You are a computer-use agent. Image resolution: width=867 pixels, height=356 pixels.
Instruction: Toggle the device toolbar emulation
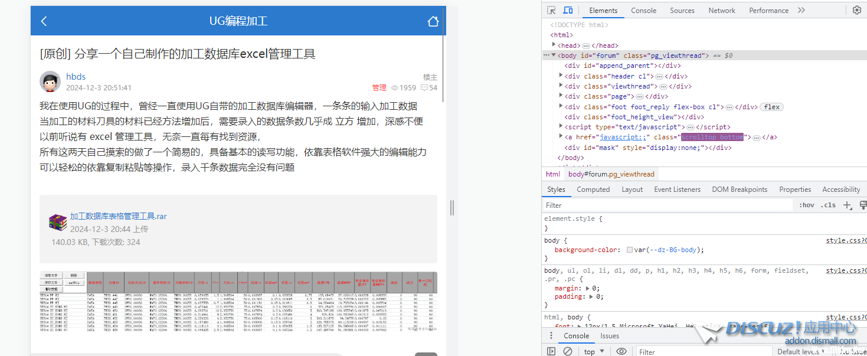click(568, 10)
